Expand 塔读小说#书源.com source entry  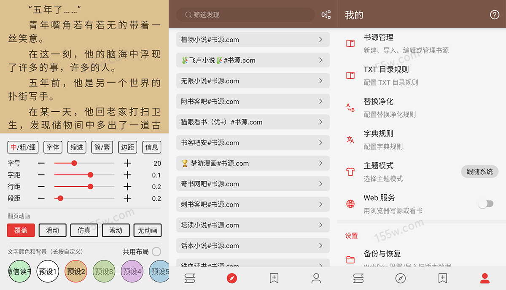point(253,225)
